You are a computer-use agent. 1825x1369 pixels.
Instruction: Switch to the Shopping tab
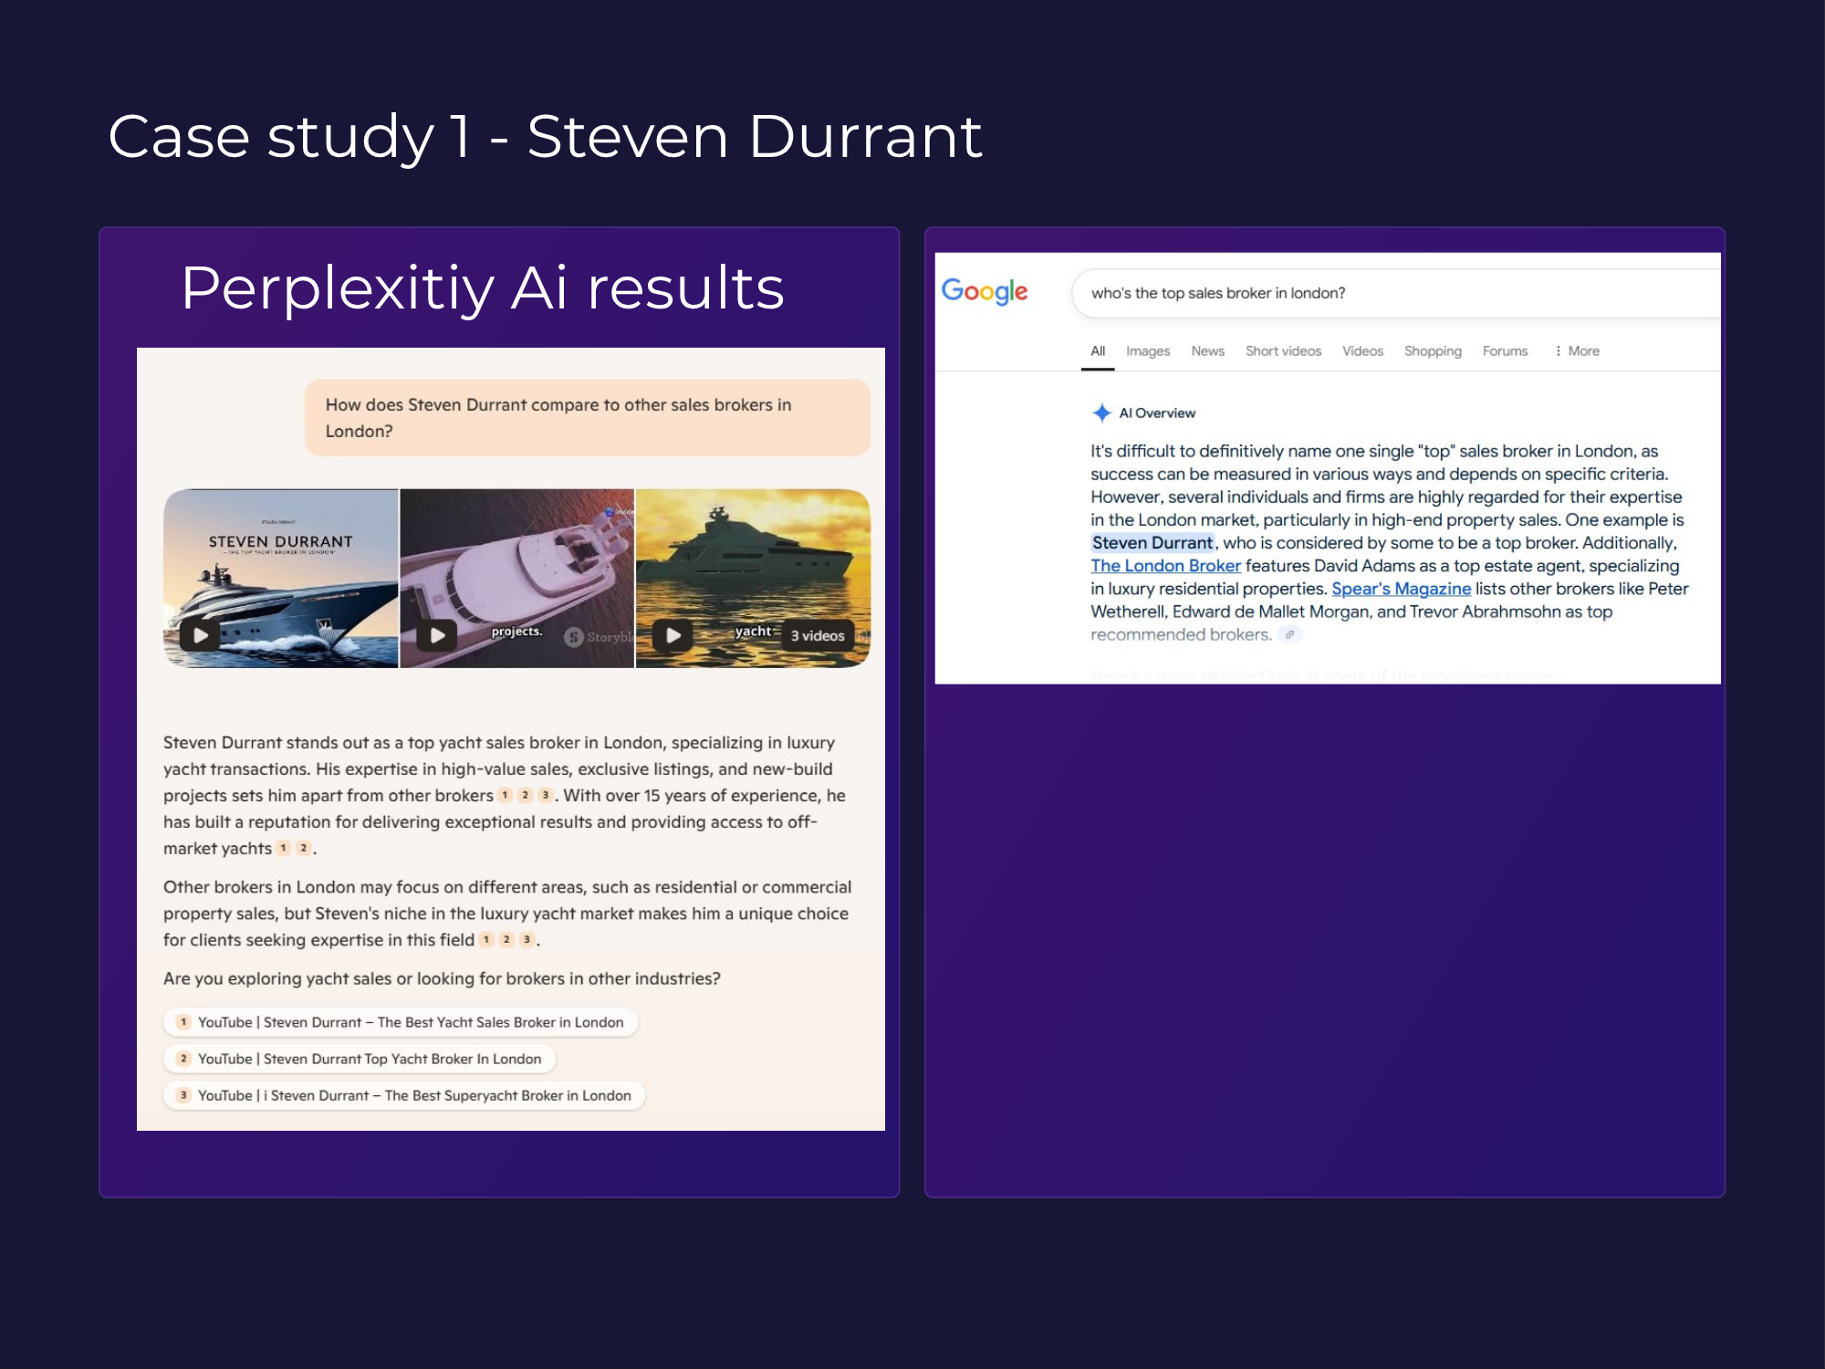(x=1433, y=351)
